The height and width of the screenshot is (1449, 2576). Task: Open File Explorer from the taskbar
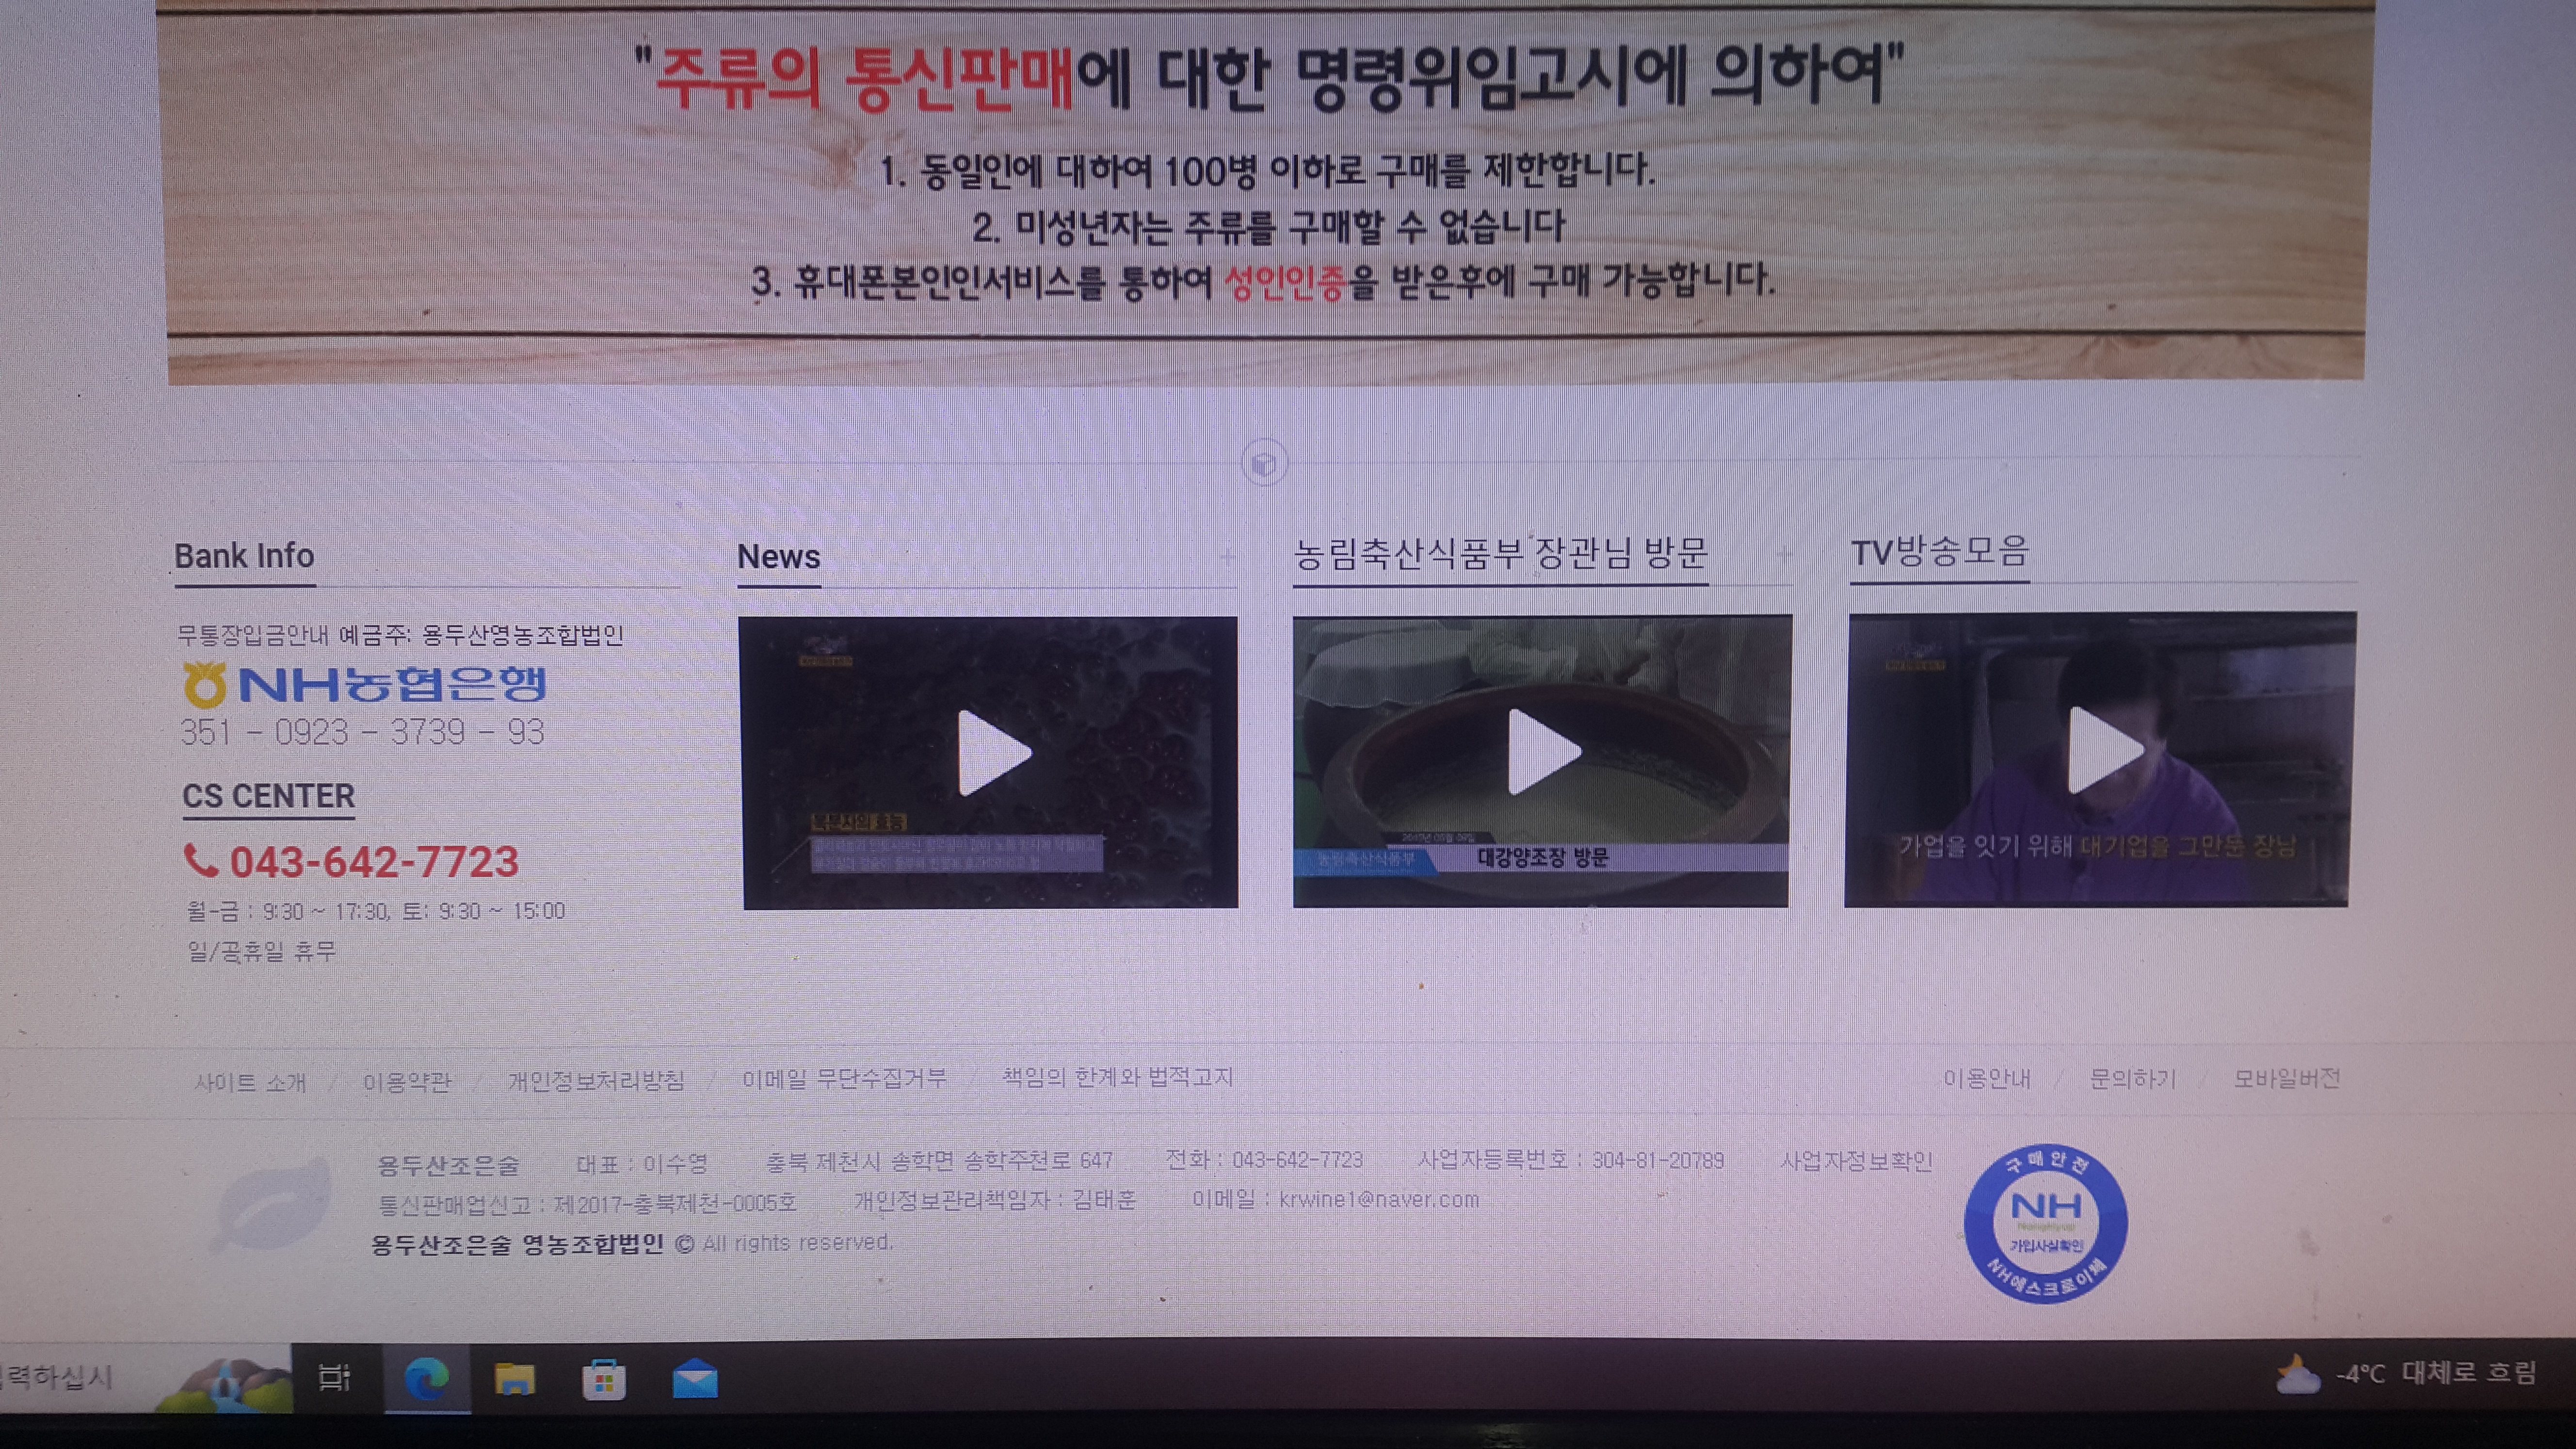click(515, 1380)
